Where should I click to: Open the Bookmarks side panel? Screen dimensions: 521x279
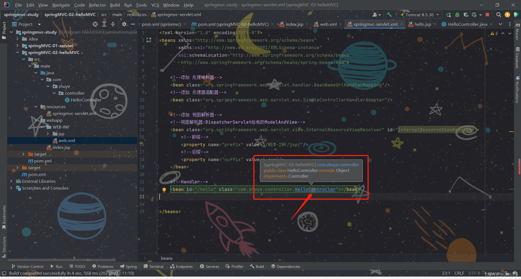(4, 217)
